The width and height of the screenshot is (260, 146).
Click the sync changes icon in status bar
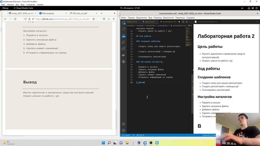[134, 135]
